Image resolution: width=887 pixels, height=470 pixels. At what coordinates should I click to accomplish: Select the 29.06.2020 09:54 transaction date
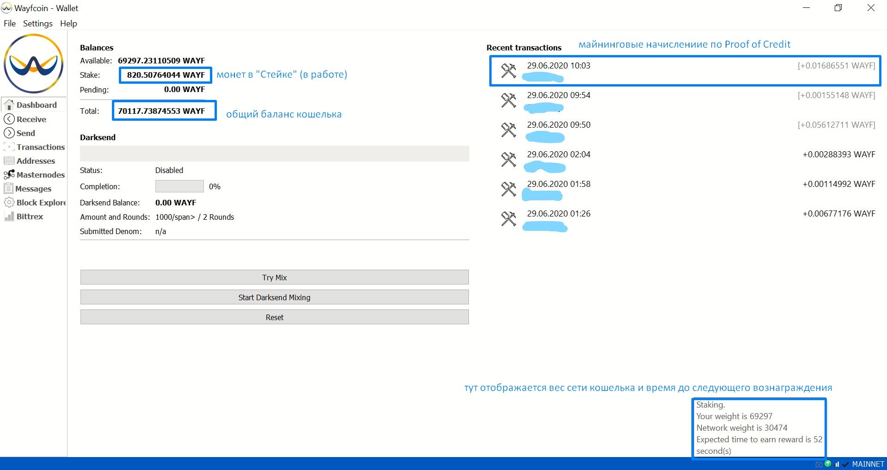[x=559, y=95]
